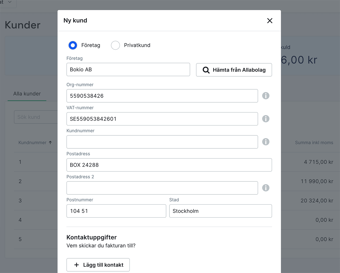Click the info icon beside Postadress 2

coord(265,188)
